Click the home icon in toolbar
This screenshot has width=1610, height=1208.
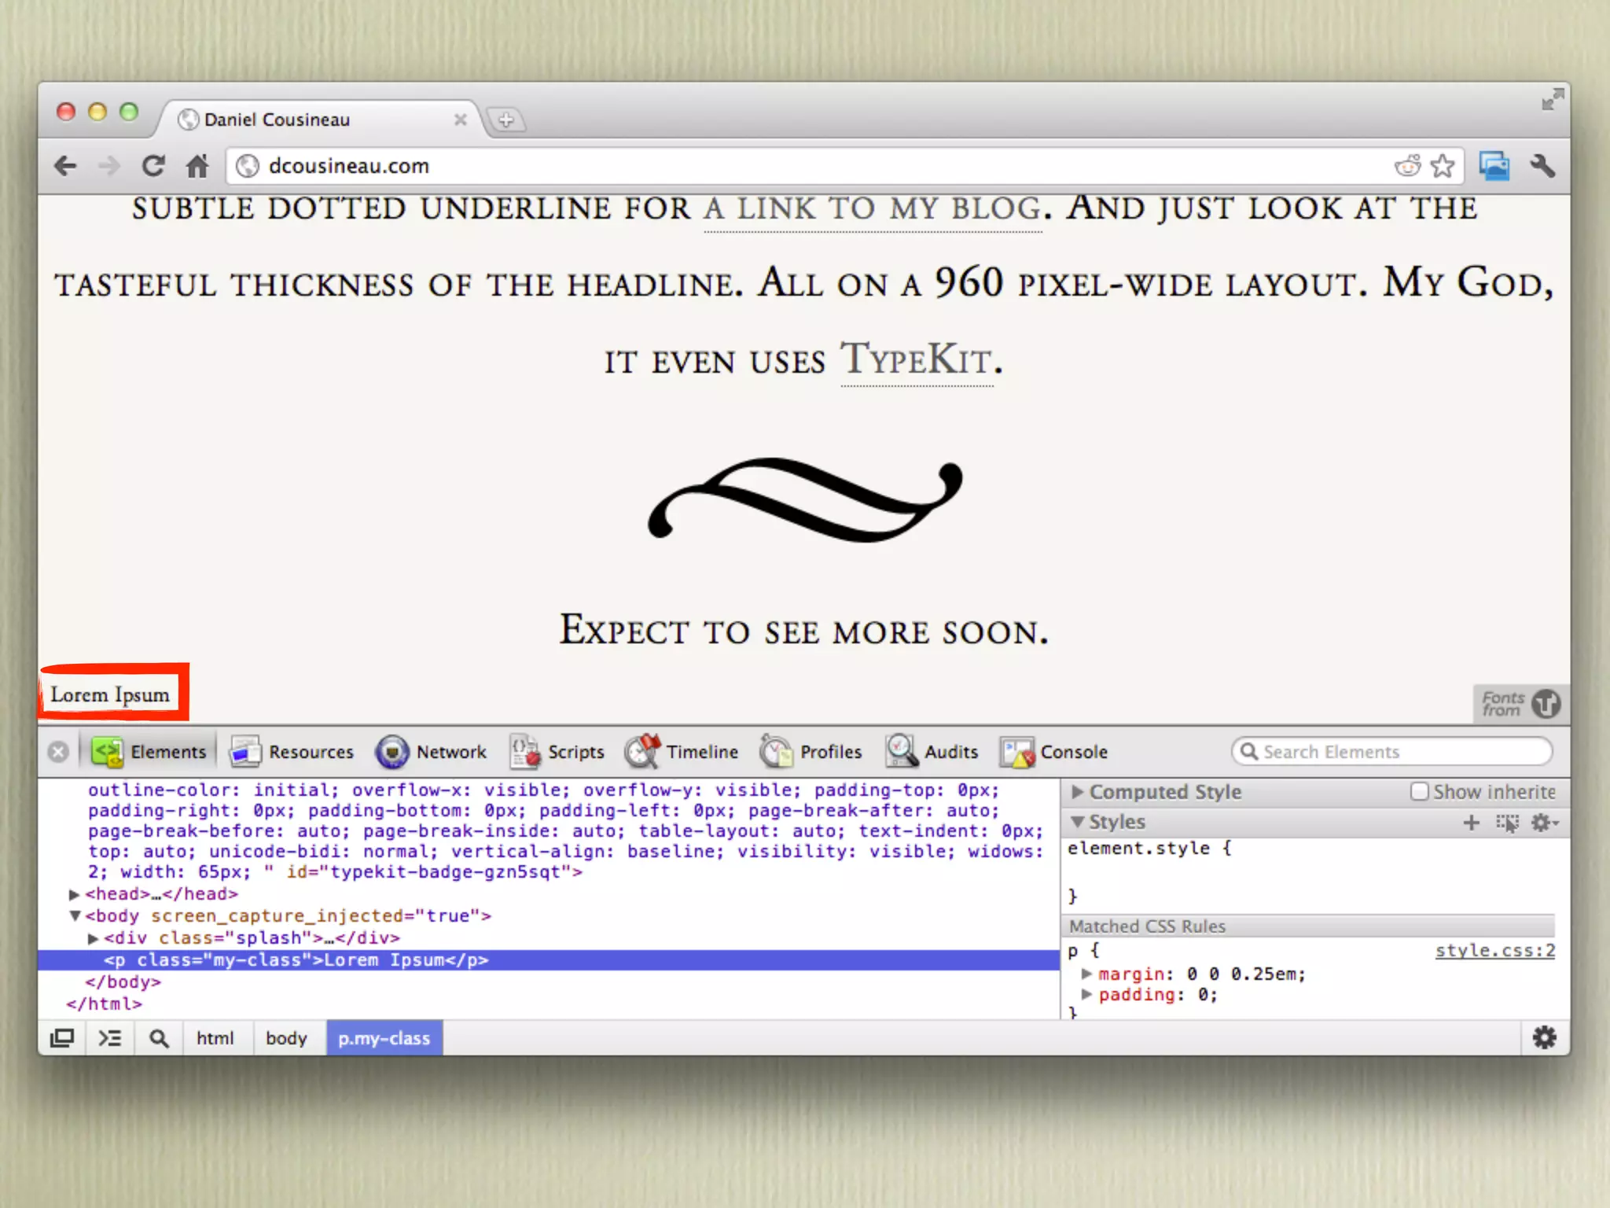coord(197,166)
